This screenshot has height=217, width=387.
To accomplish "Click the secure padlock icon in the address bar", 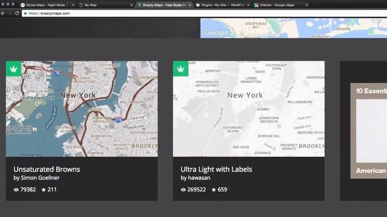I will (x=25, y=13).
